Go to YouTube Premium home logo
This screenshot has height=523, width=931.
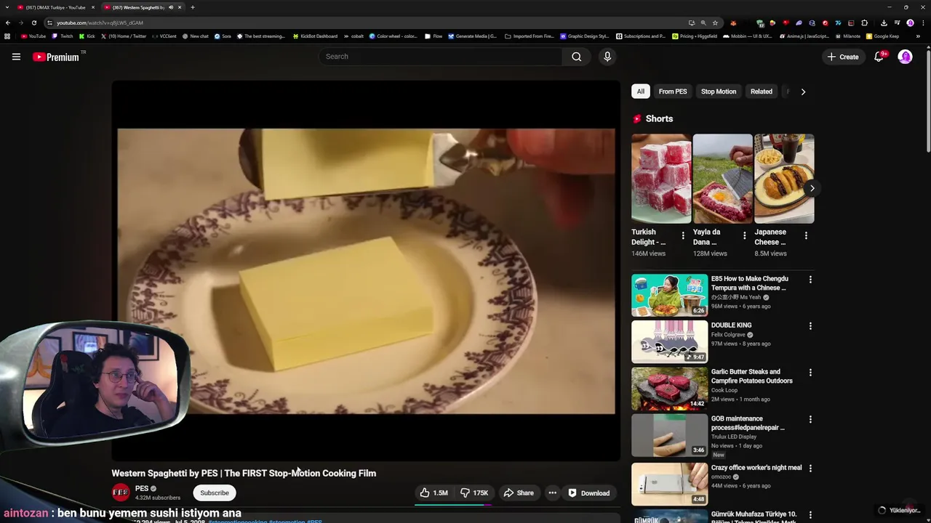coord(56,57)
